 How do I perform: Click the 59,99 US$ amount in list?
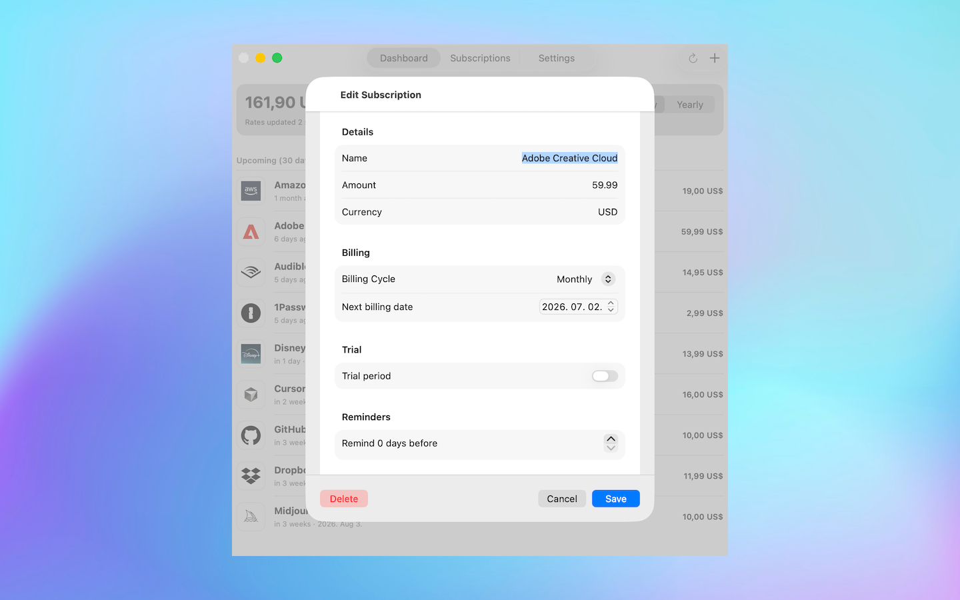click(x=702, y=231)
